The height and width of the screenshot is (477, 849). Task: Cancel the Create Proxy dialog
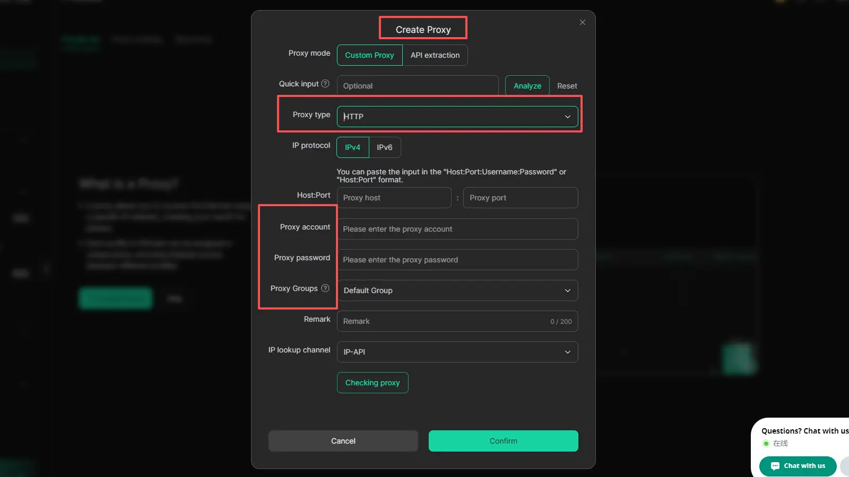(343, 441)
